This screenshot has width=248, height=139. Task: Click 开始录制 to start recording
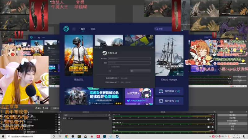(232, 118)
